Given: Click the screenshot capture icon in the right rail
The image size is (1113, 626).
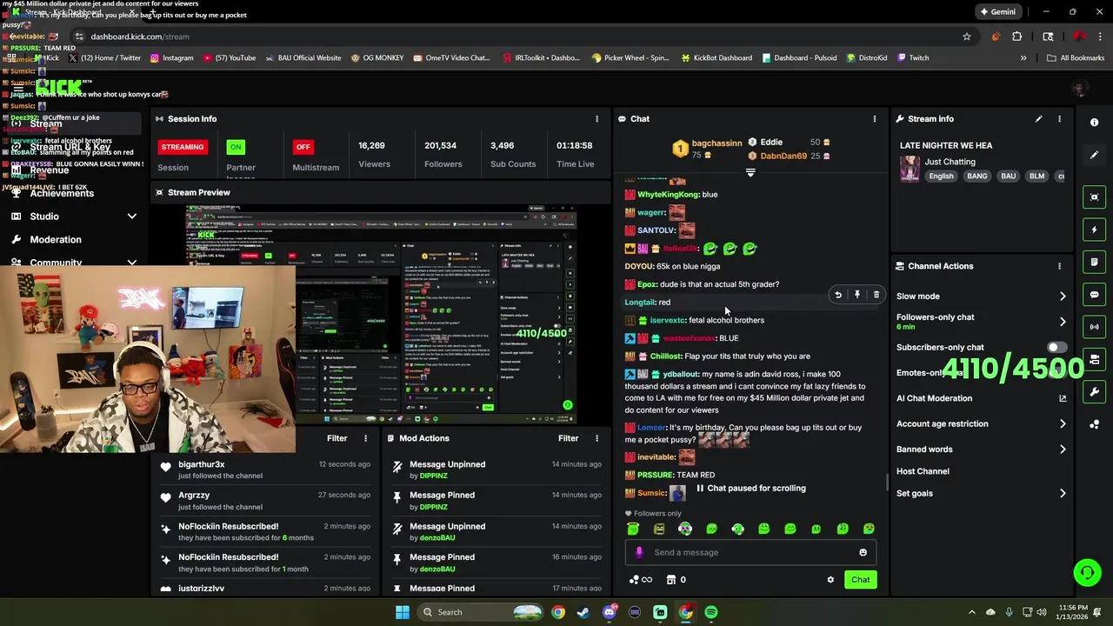Looking at the screenshot, I should coord(1094,197).
